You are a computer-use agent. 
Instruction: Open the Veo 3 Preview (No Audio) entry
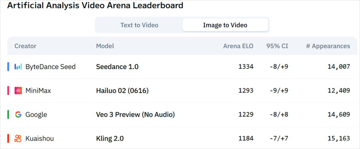(x=135, y=114)
